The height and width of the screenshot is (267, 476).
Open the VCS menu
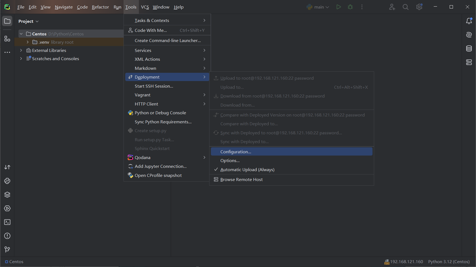click(145, 7)
